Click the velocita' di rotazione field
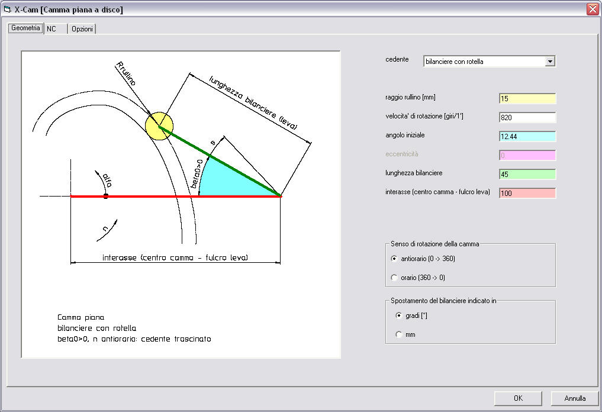Image resolution: width=602 pixels, height=412 pixels. (x=527, y=117)
